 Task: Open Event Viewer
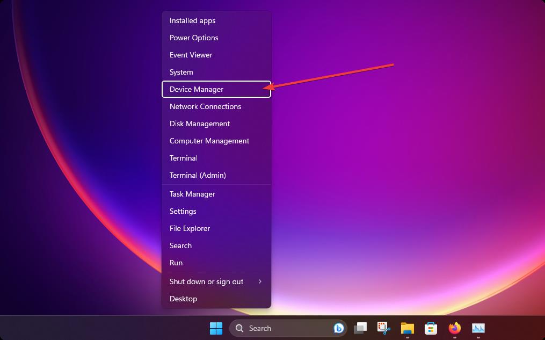click(x=191, y=55)
